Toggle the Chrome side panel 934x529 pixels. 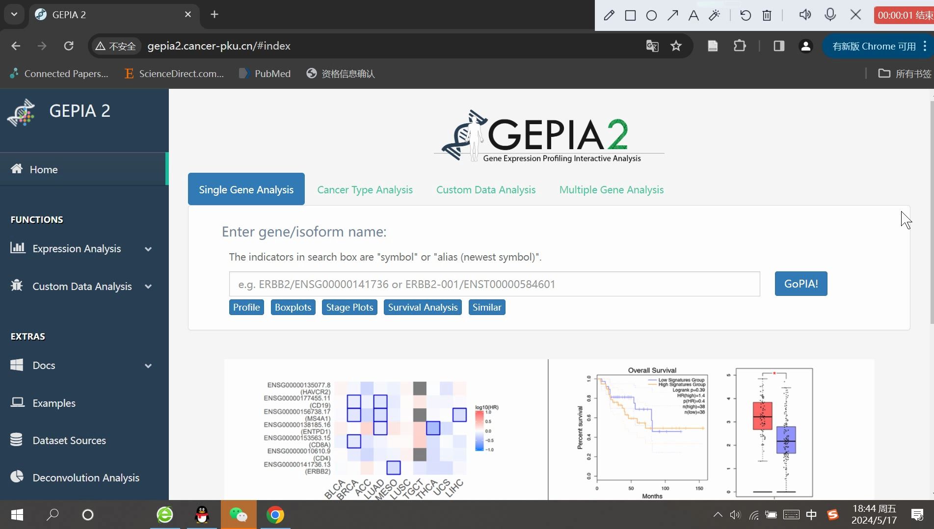[x=779, y=46]
